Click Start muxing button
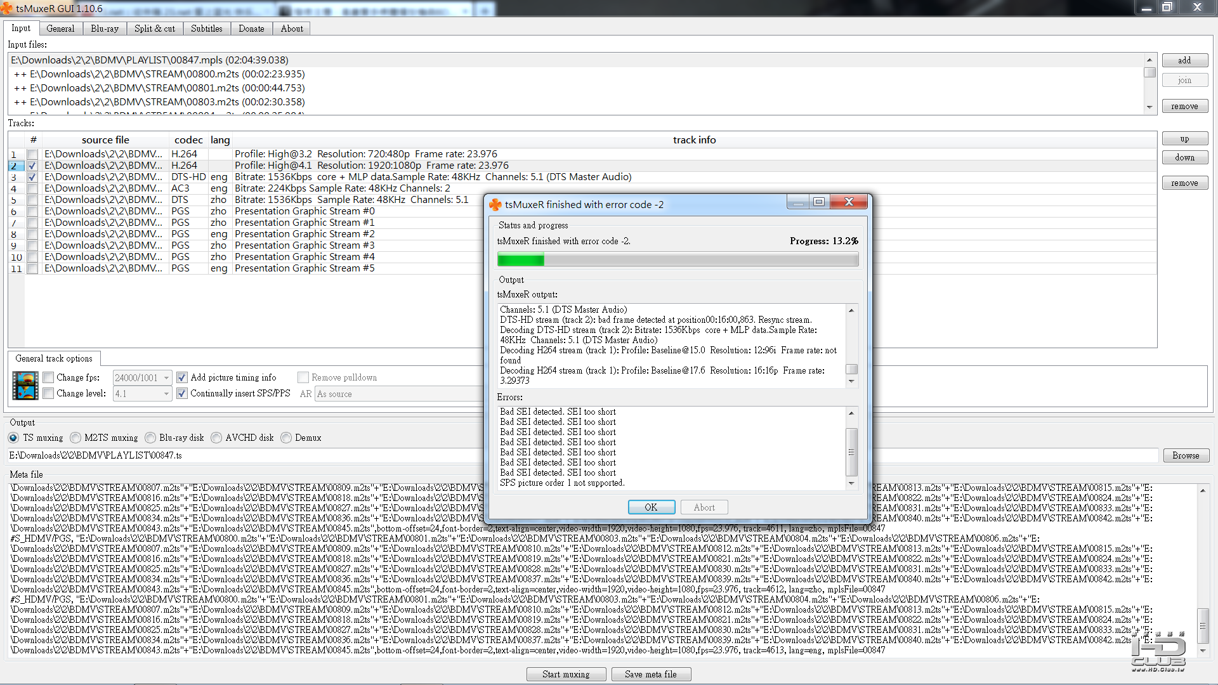This screenshot has width=1218, height=685. (566, 674)
